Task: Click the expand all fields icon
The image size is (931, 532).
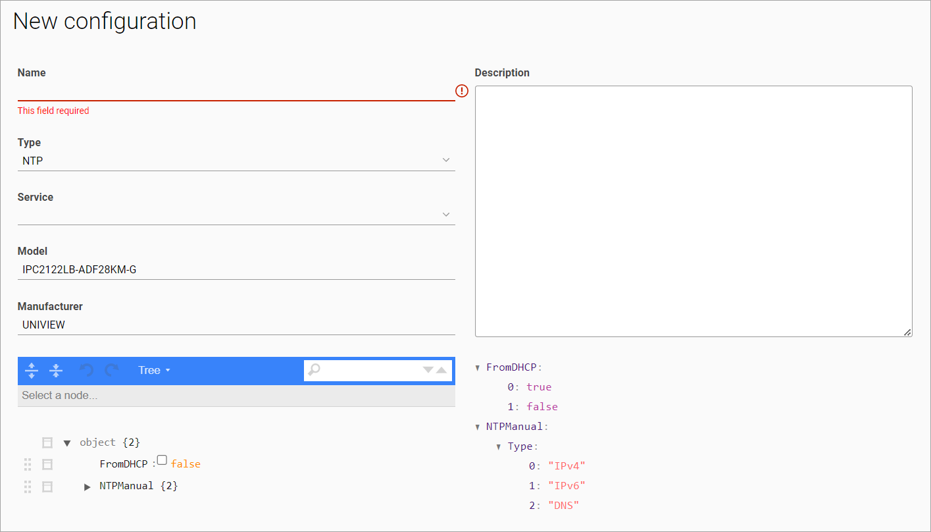Action: pyautogui.click(x=31, y=370)
